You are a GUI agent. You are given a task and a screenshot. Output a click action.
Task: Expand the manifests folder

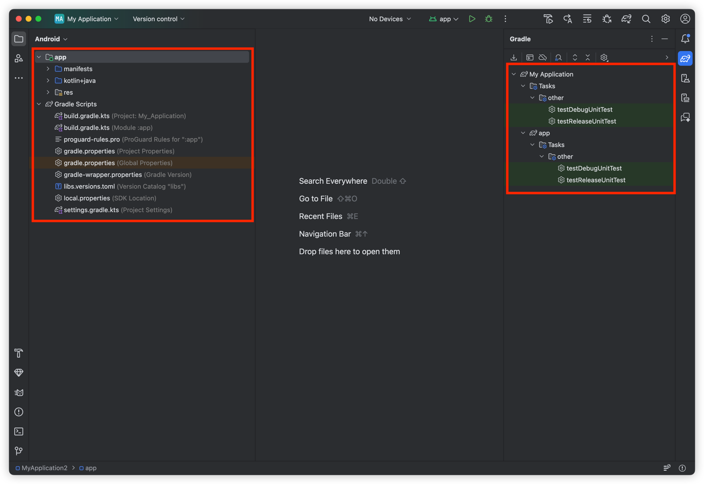[x=48, y=69]
